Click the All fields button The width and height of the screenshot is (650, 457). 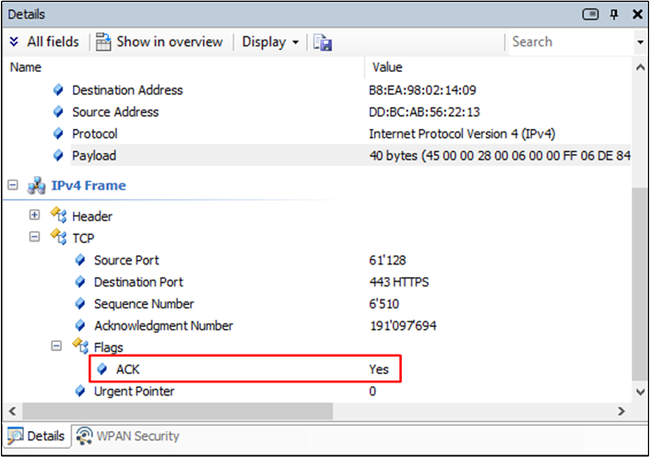(x=44, y=42)
